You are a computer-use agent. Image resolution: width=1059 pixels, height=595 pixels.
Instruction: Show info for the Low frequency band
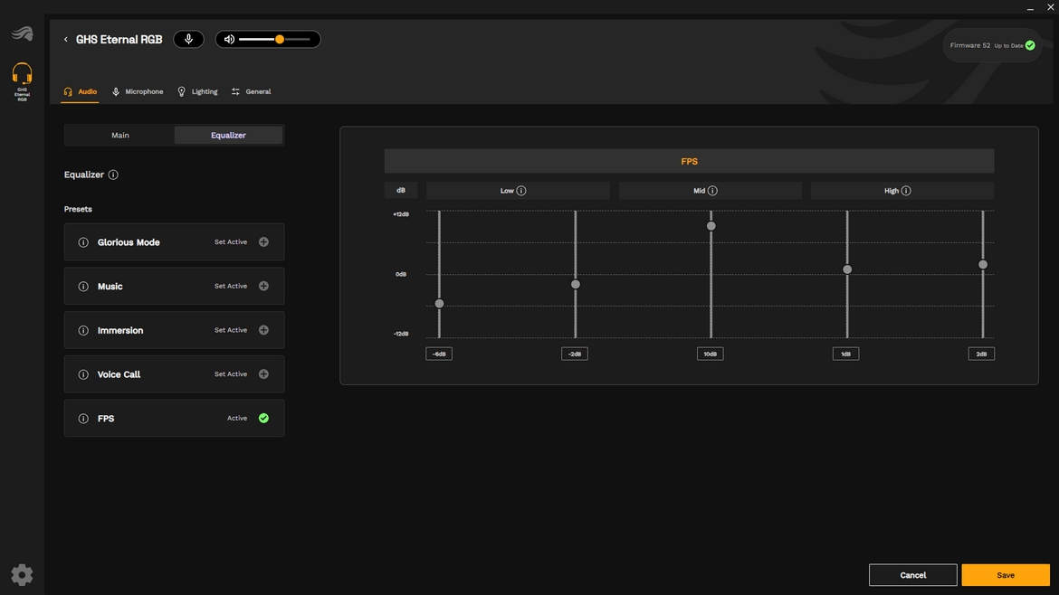[x=521, y=191]
